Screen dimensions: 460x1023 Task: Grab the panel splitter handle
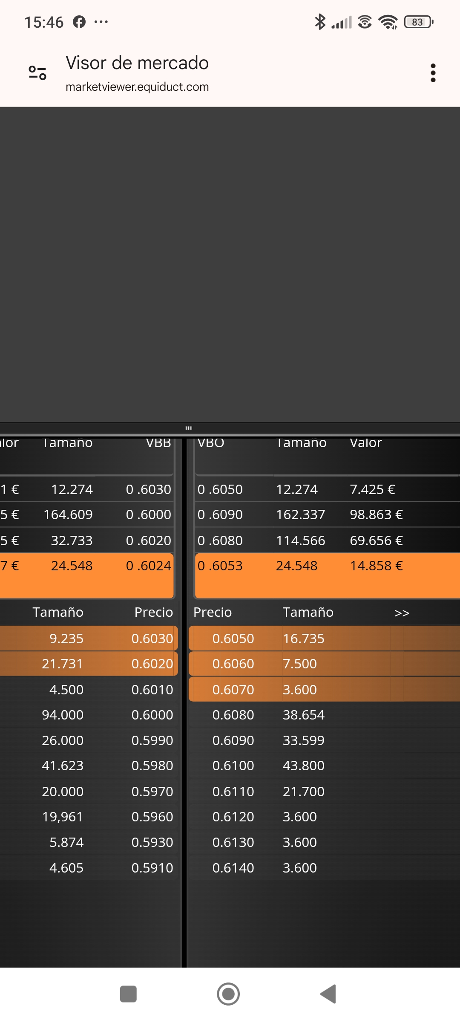point(189,428)
